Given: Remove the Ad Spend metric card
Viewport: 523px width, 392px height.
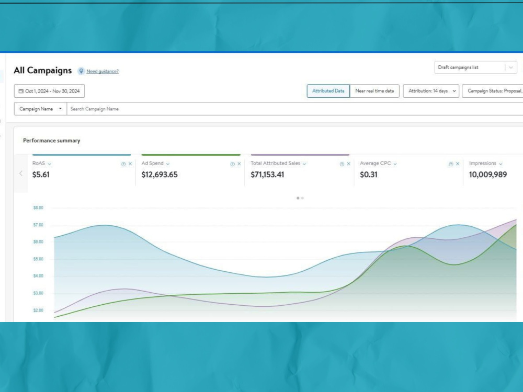Looking at the screenshot, I should [x=239, y=164].
